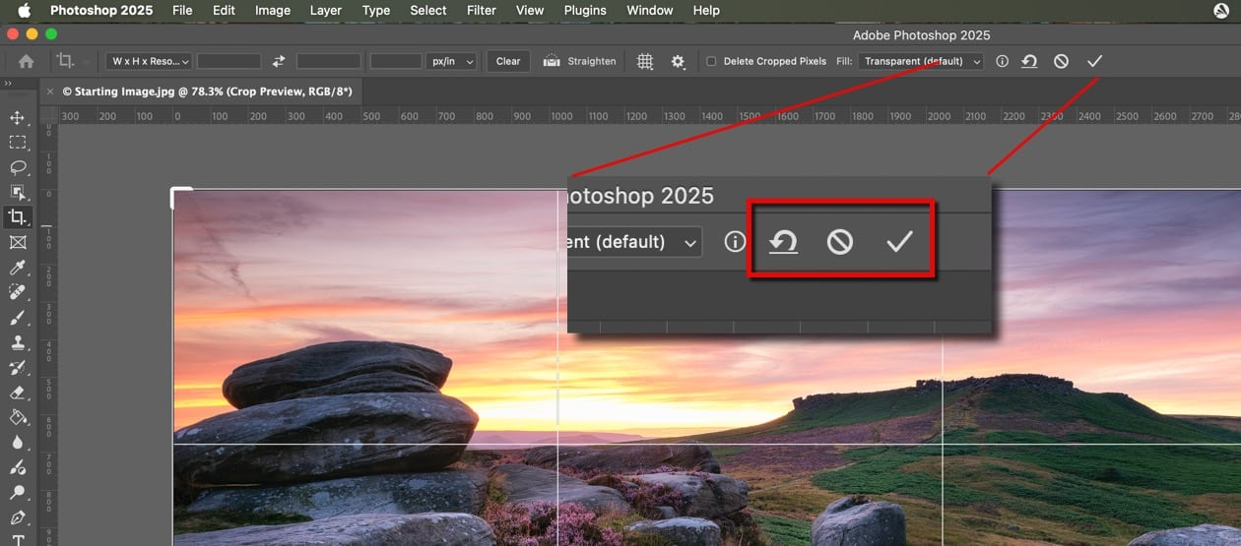Screen dimensions: 1241x546
Task: Expand the toolbar with double-arrow
Action: click(x=9, y=85)
